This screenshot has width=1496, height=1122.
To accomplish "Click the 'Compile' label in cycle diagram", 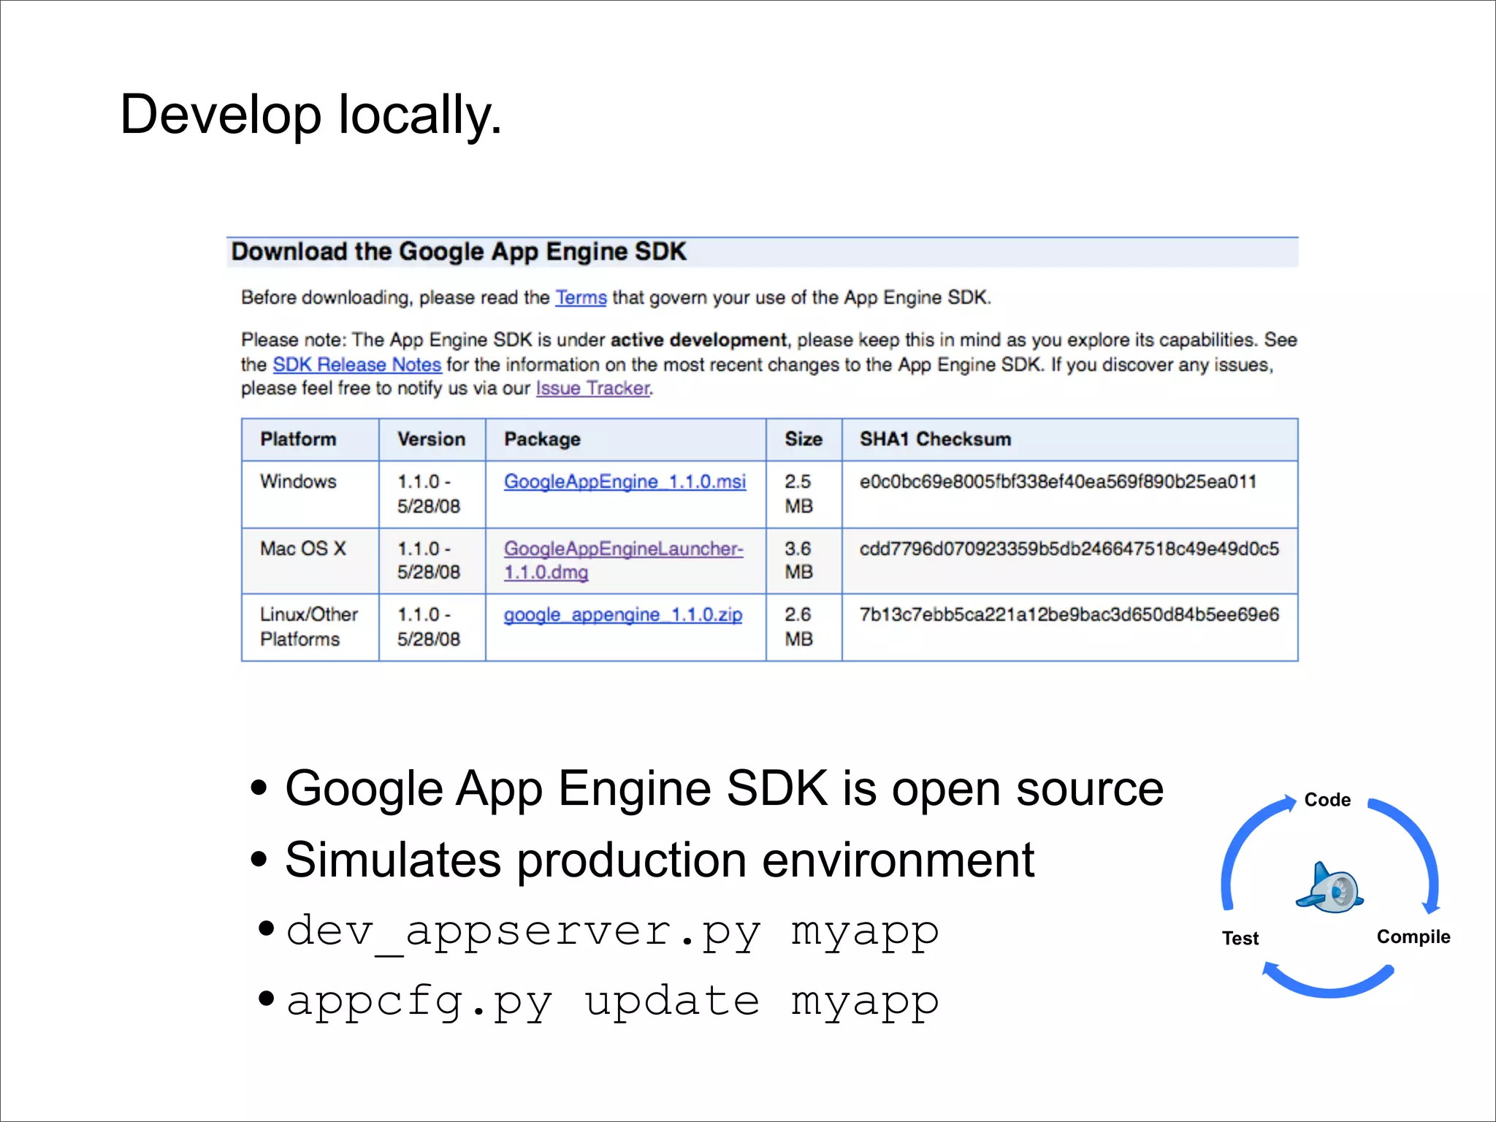I will (1413, 936).
